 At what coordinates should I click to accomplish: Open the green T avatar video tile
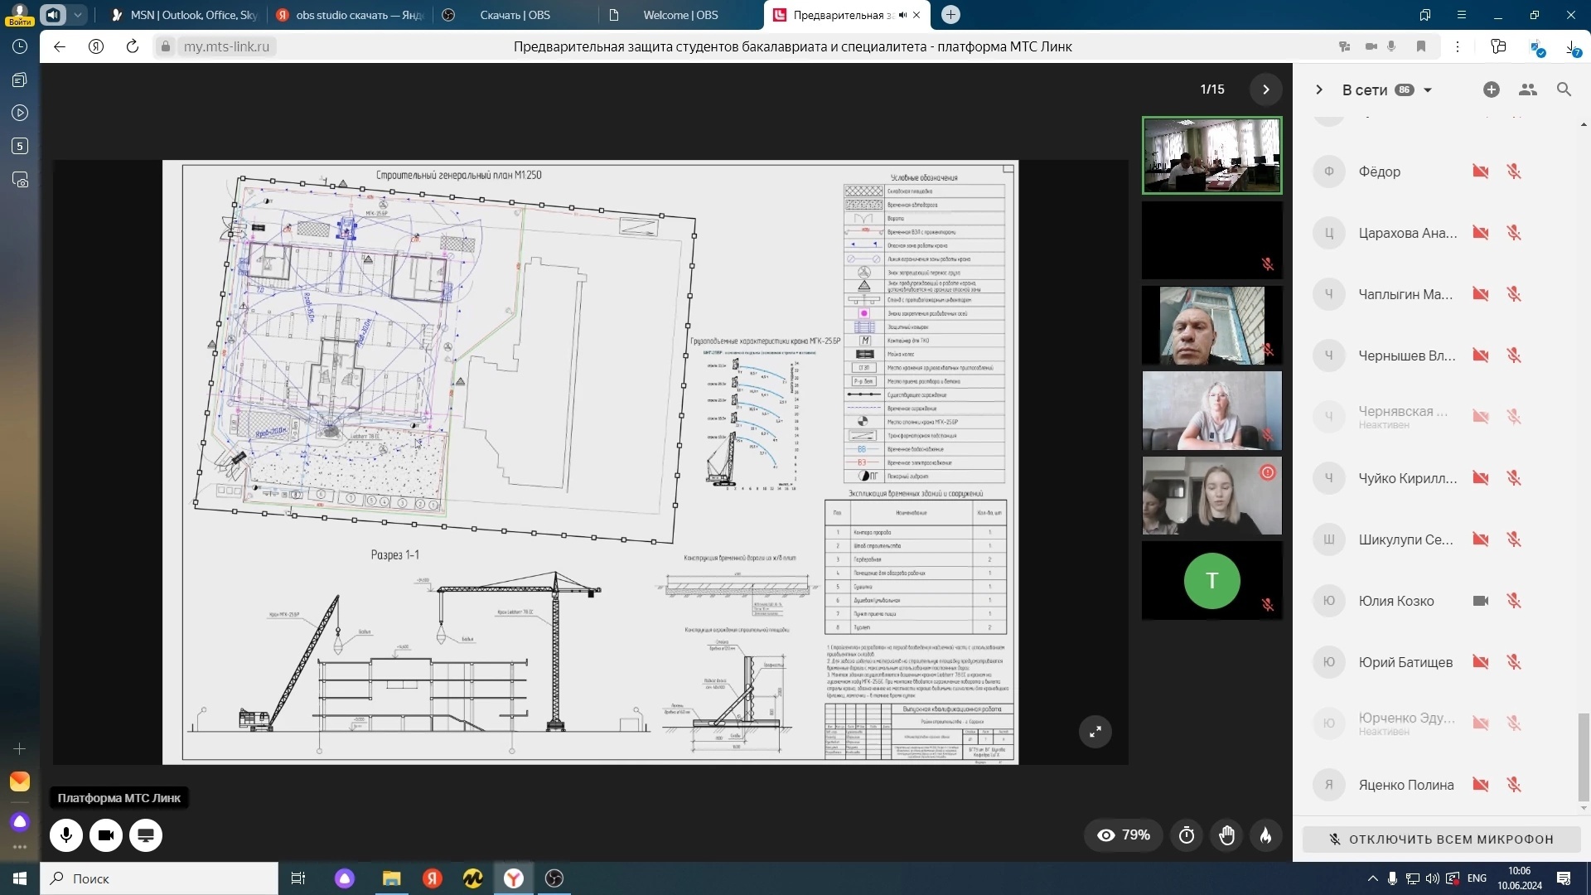point(1211,581)
